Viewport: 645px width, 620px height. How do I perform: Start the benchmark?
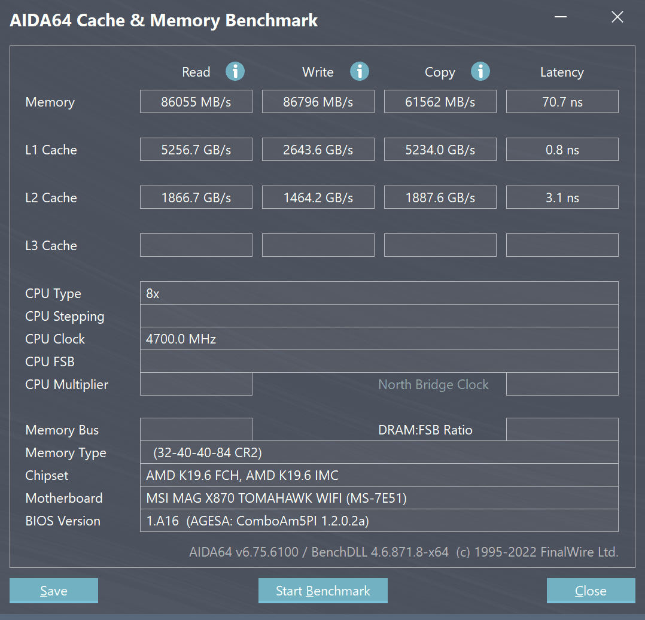tap(323, 591)
